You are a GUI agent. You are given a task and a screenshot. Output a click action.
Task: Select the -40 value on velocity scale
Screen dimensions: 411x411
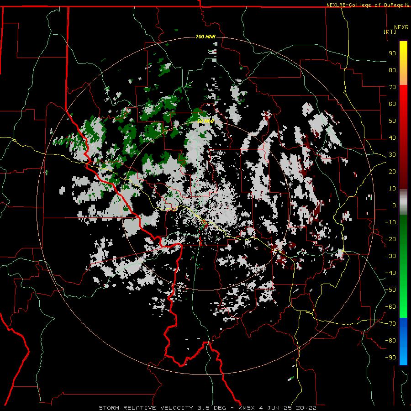390,273
